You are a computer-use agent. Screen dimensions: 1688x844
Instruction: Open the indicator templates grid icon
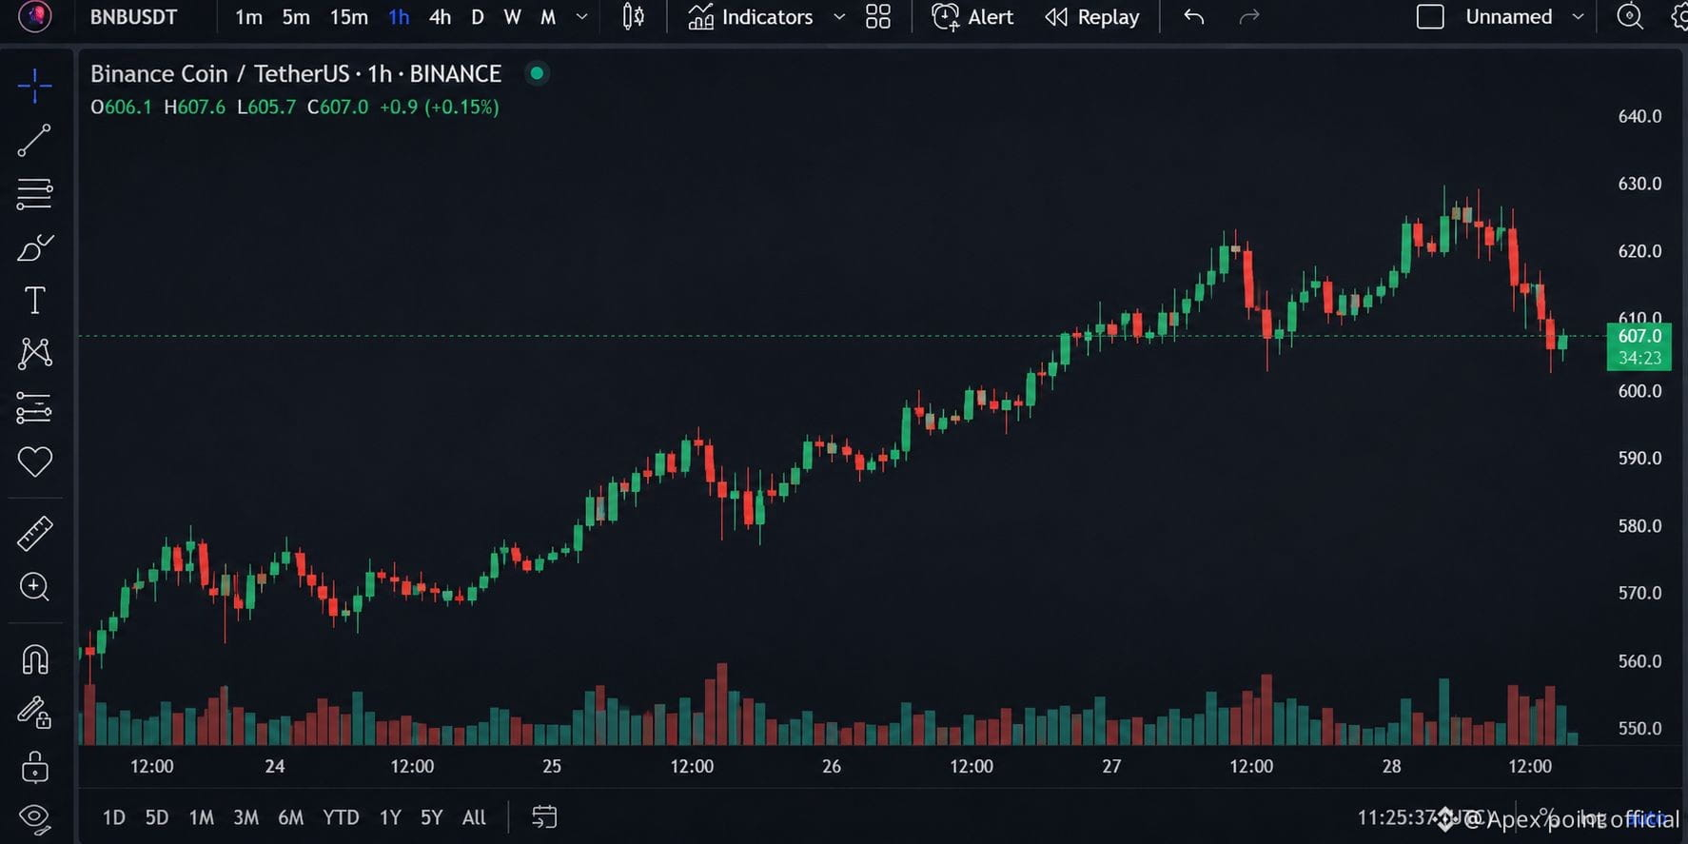click(878, 17)
